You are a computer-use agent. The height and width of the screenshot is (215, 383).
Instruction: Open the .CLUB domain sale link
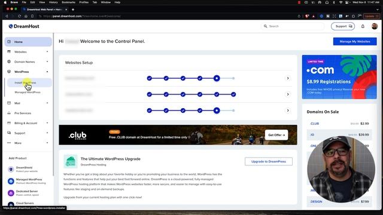pyautogui.click(x=315, y=124)
